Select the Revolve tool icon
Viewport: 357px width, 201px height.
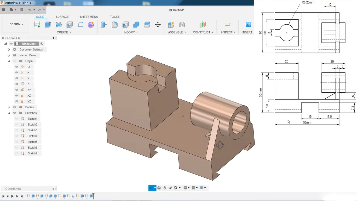(59, 25)
